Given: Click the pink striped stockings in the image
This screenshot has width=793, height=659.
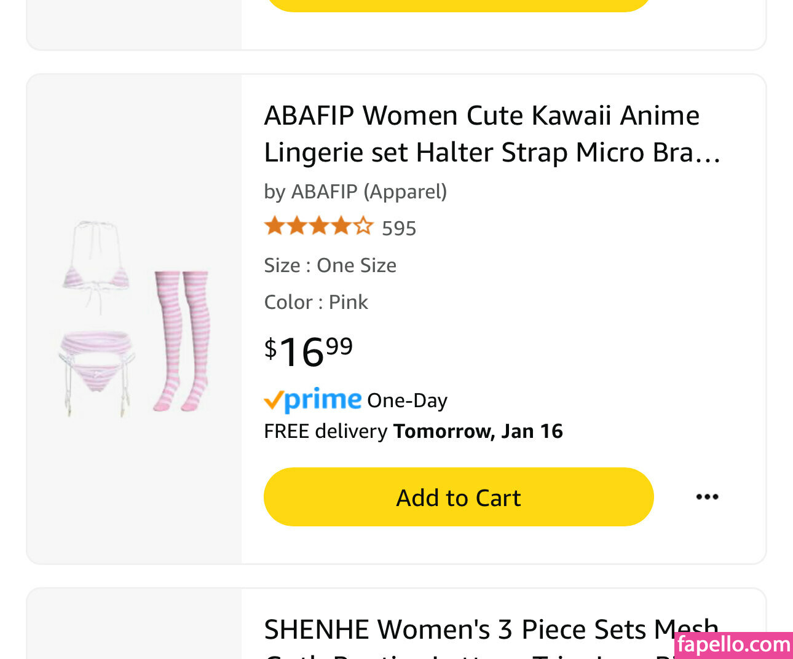Looking at the screenshot, I should click(182, 341).
